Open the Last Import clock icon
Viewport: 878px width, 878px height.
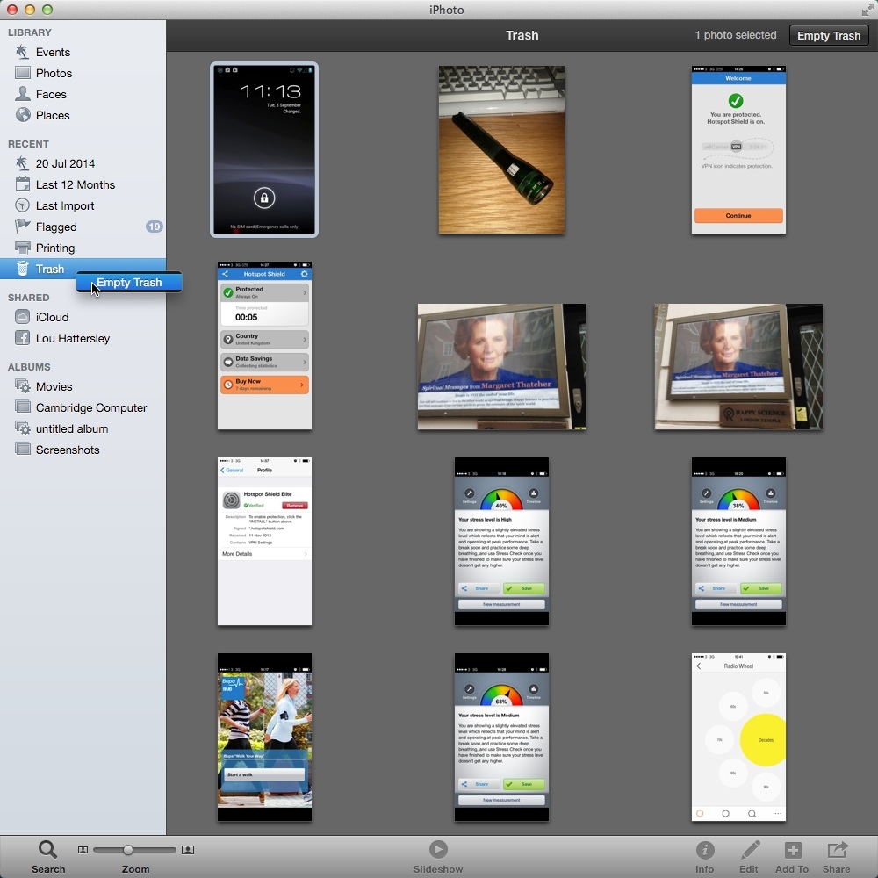coord(23,205)
